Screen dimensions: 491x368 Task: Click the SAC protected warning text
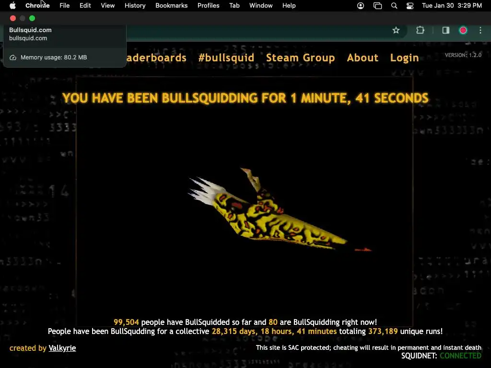(x=369, y=348)
